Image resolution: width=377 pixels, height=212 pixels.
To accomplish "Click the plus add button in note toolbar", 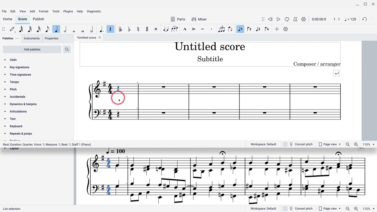I will [277, 29].
